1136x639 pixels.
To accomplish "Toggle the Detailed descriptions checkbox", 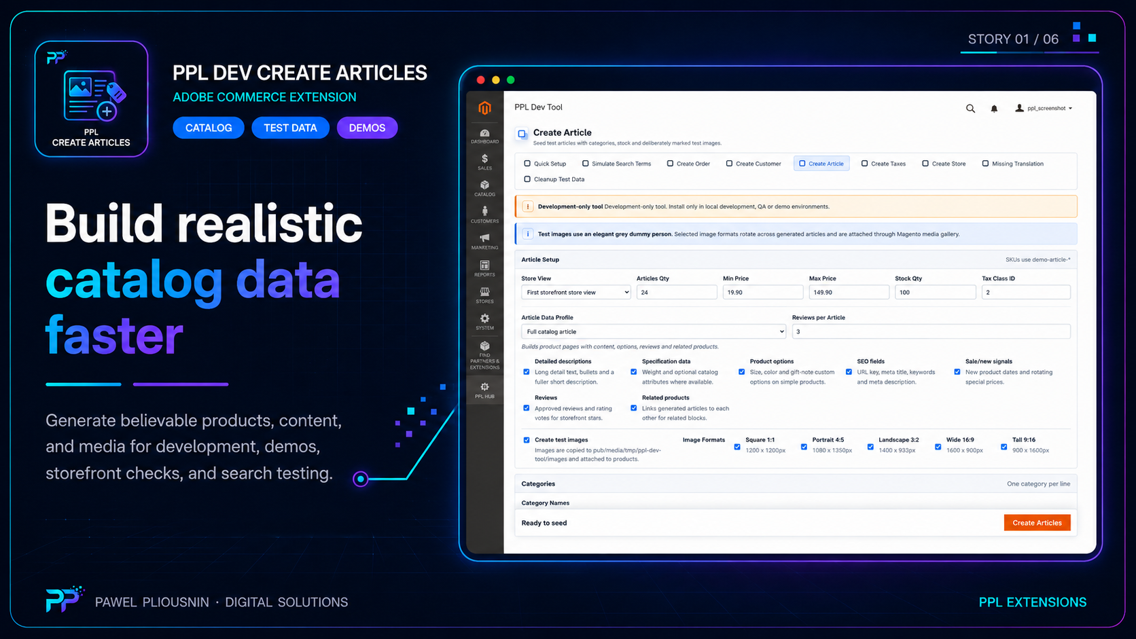I will [527, 372].
